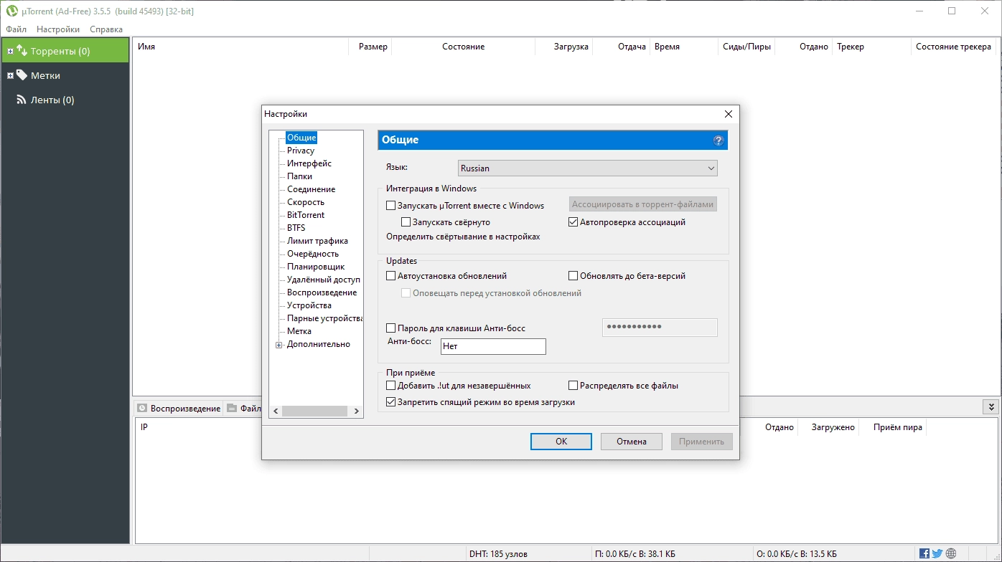This screenshot has width=1002, height=562.
Task: Toggle the Запускать свёрнуто checkbox
Action: click(x=406, y=222)
